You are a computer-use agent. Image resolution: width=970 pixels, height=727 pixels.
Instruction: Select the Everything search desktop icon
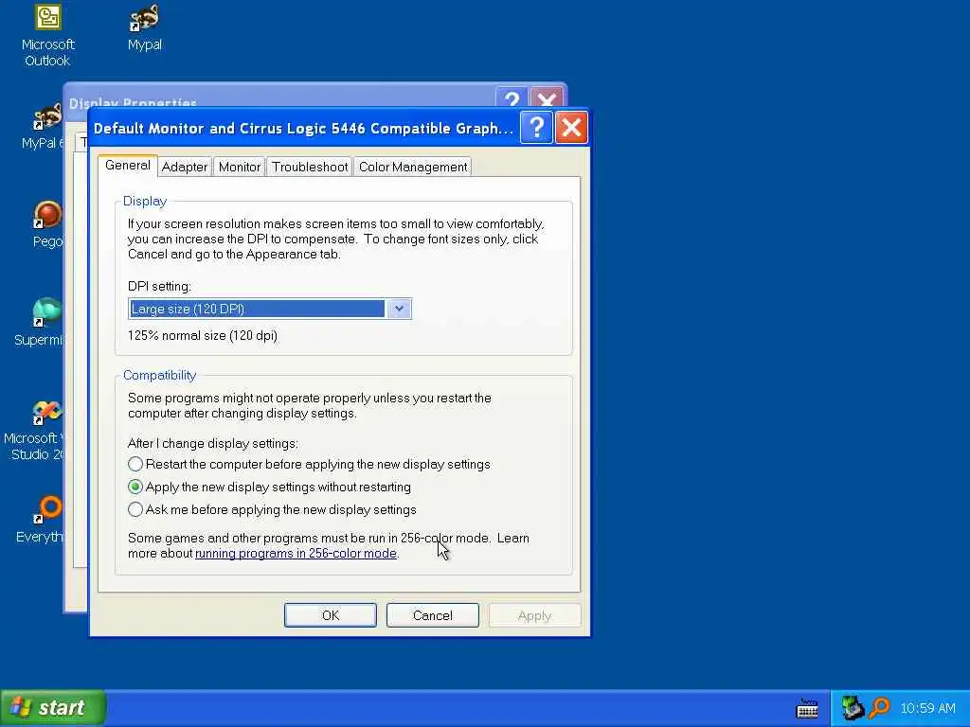pyautogui.click(x=40, y=520)
